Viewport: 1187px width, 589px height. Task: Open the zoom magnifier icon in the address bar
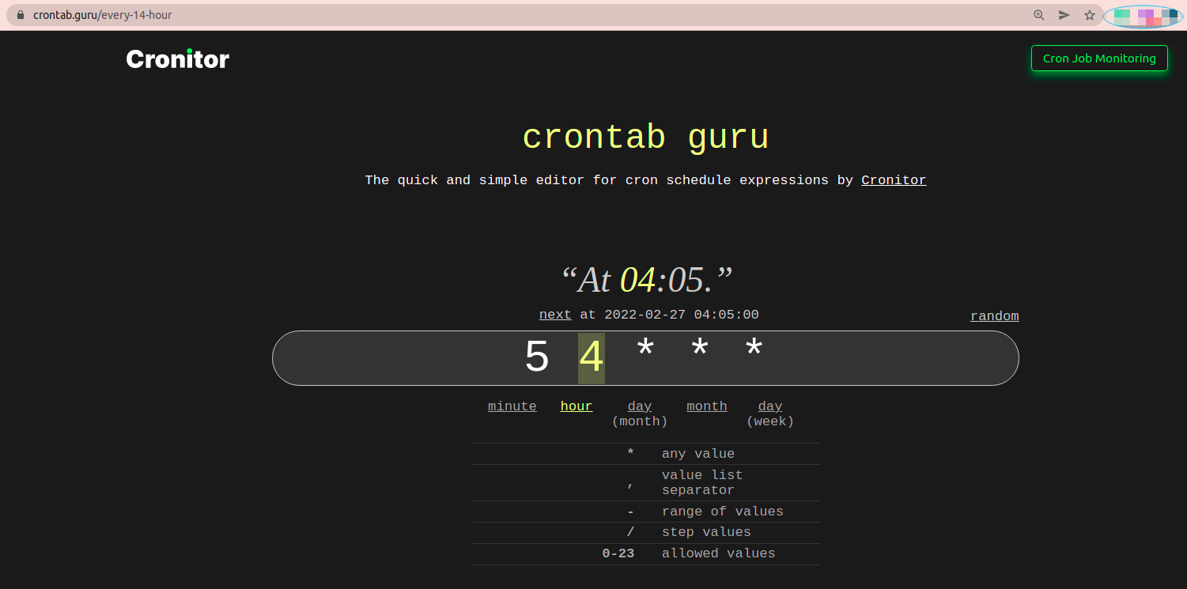[x=1039, y=15]
